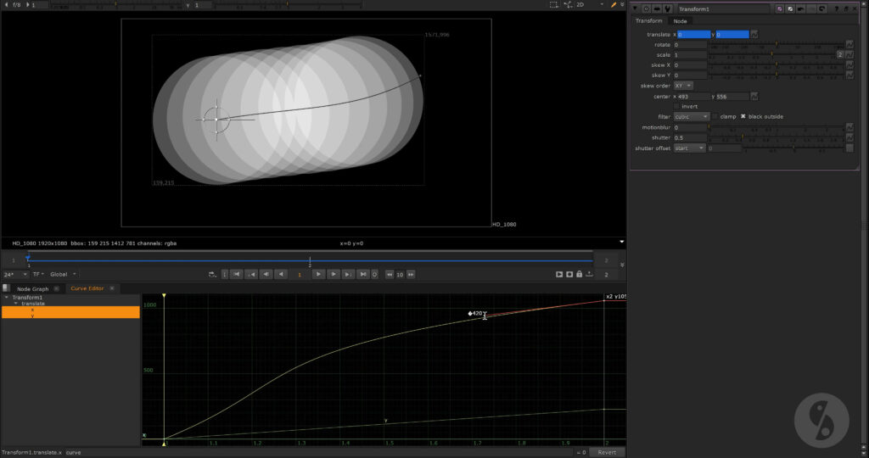Screen dimensions: 869x458
Task: Click the undo arrow icon in properties header
Action: pyautogui.click(x=801, y=8)
